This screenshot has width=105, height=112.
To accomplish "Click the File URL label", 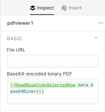I will coord(16,50).
